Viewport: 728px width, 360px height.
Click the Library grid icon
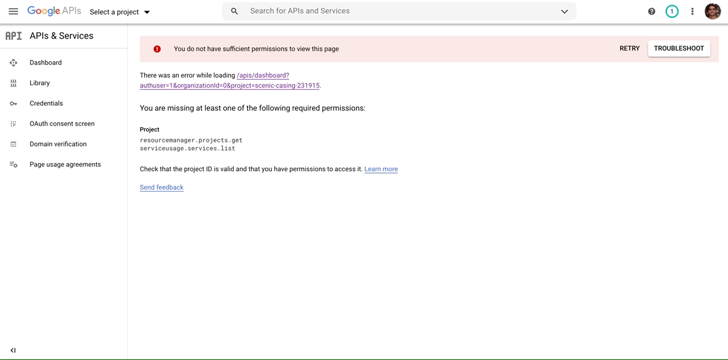(x=13, y=83)
